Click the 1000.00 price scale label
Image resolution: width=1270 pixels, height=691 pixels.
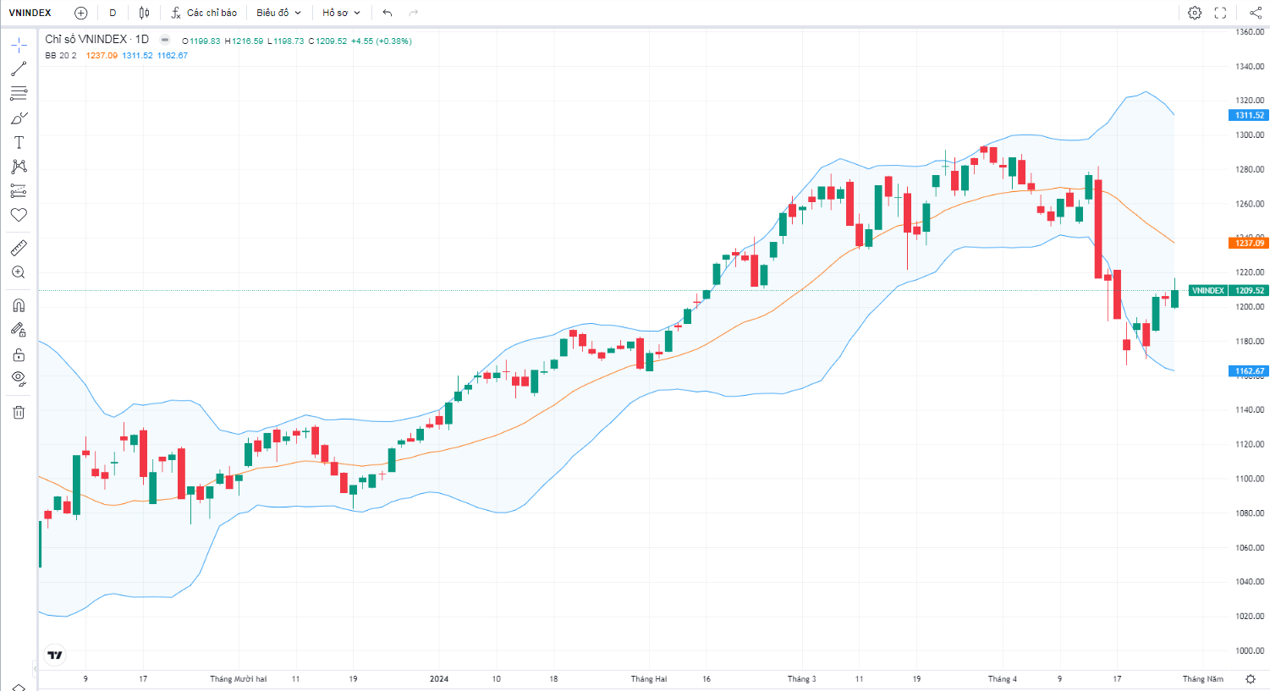click(x=1250, y=650)
